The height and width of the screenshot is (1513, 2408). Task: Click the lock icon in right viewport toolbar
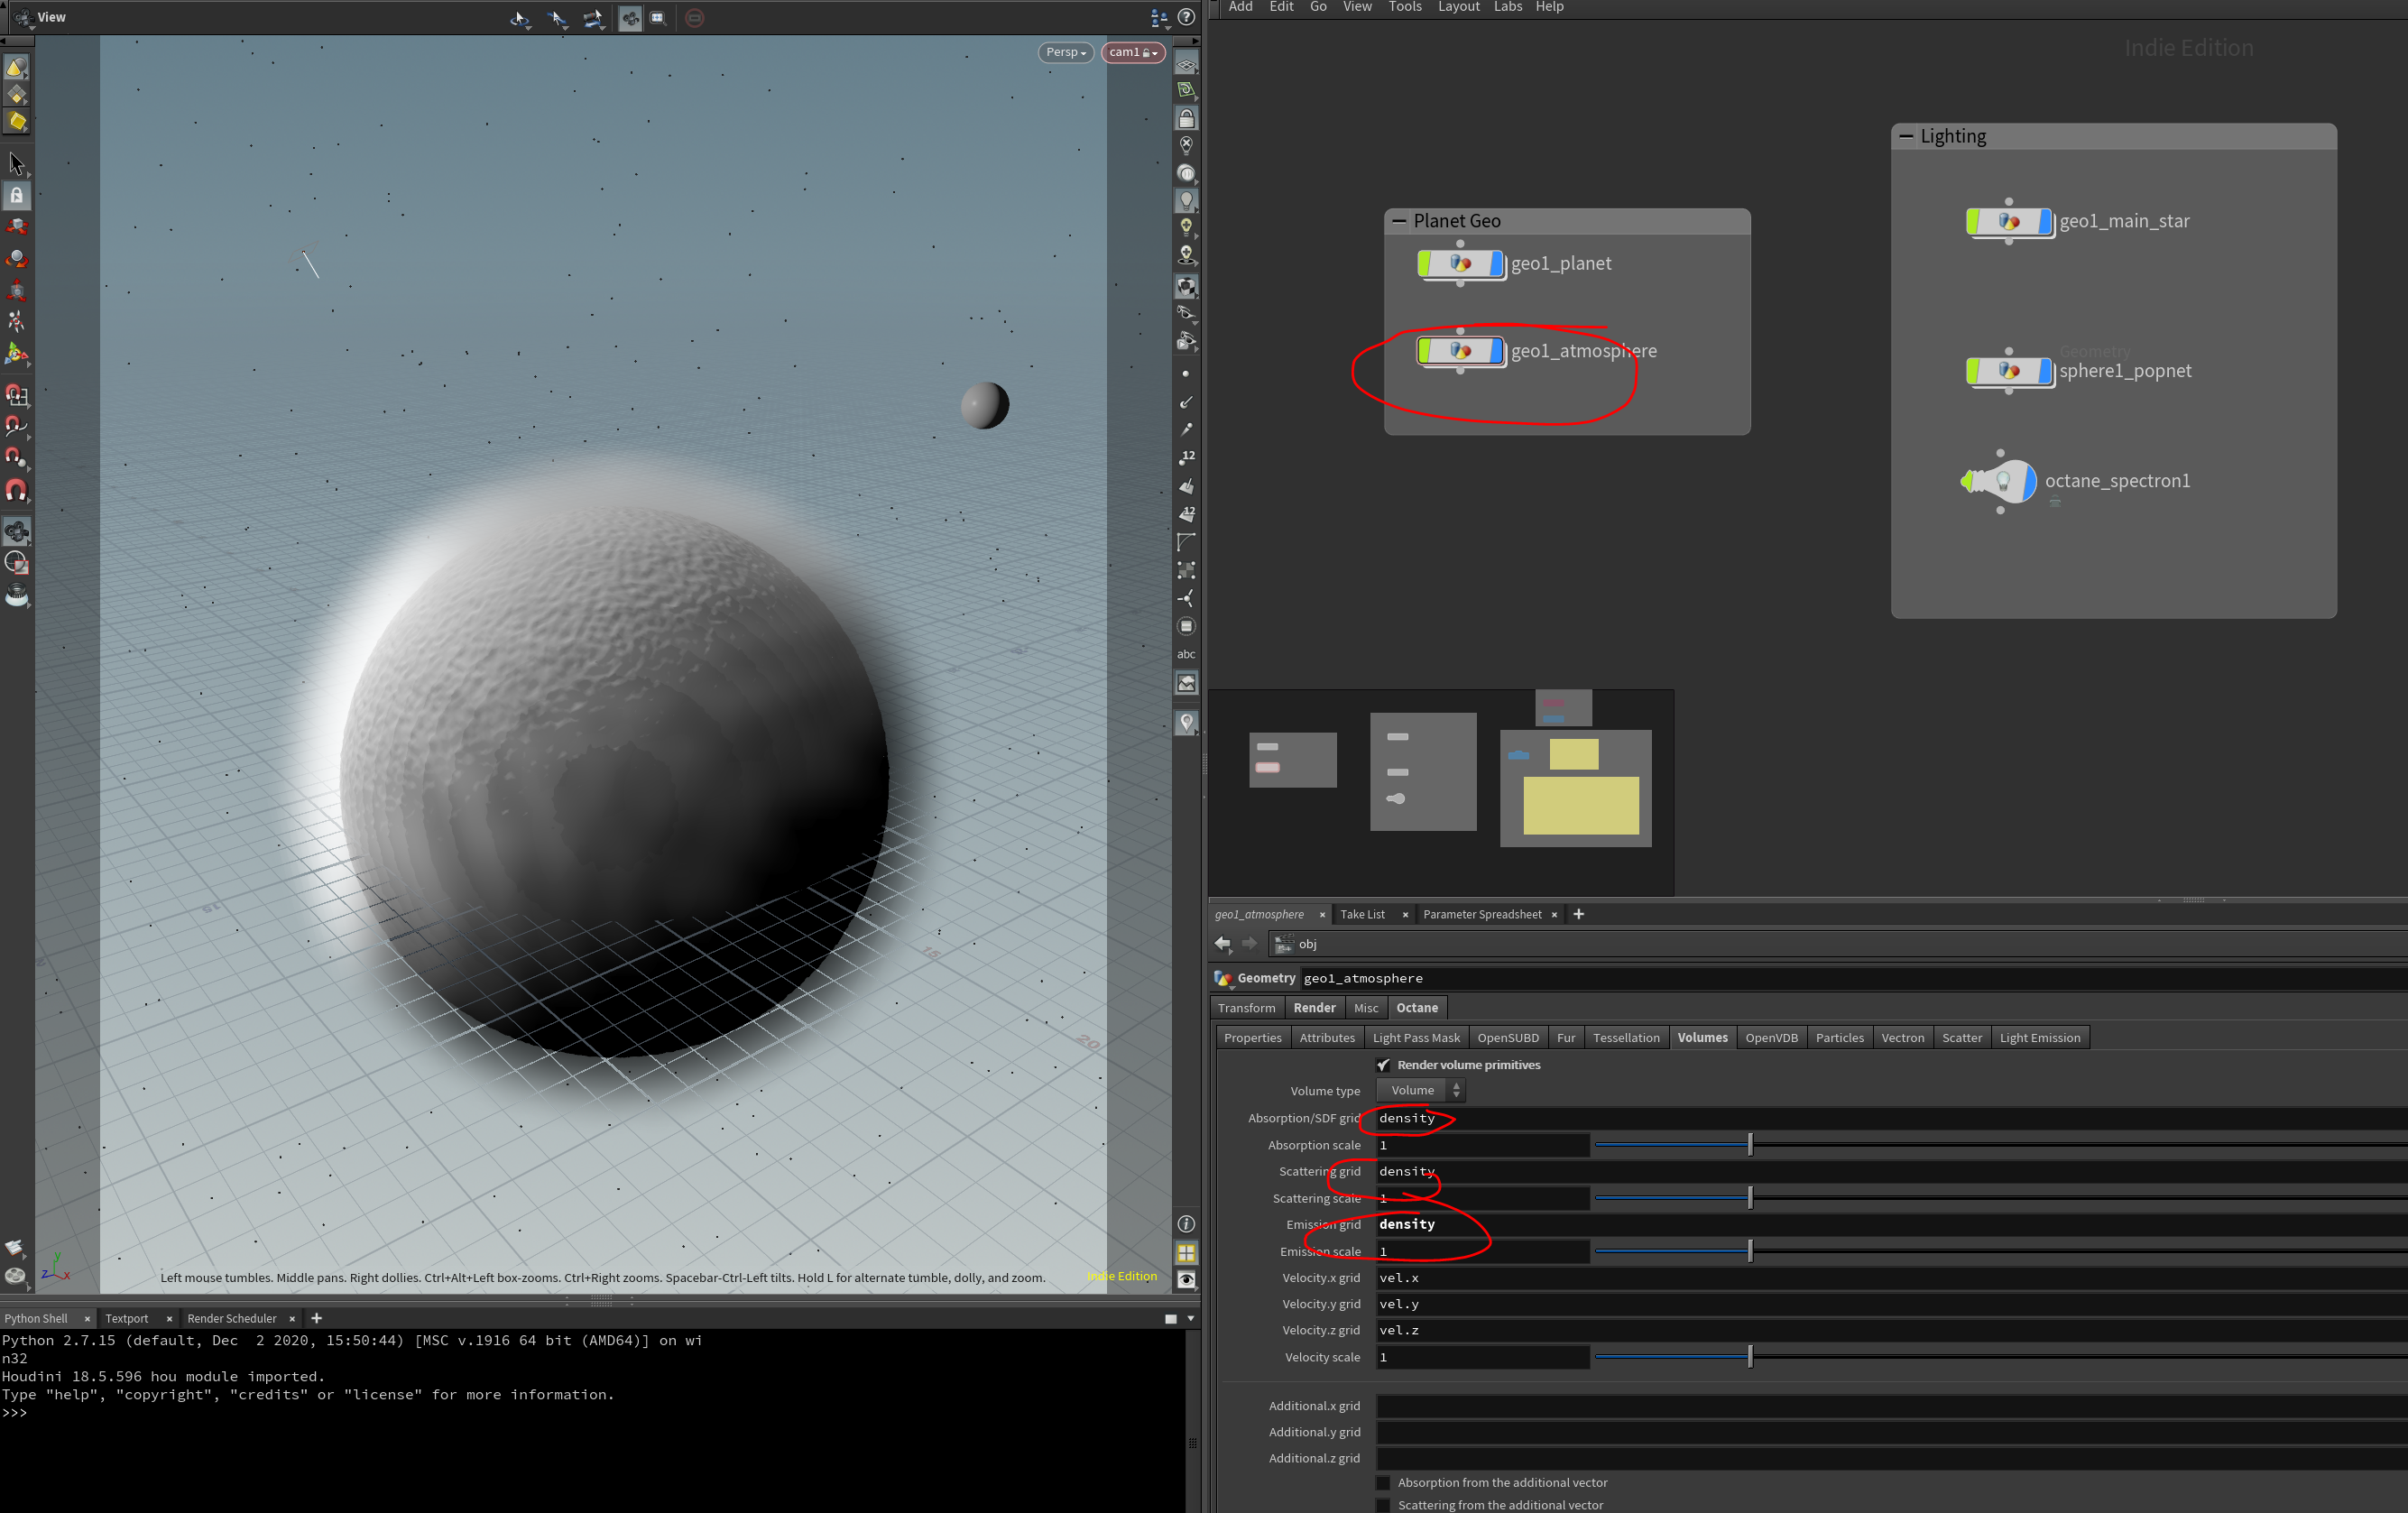click(x=1186, y=118)
